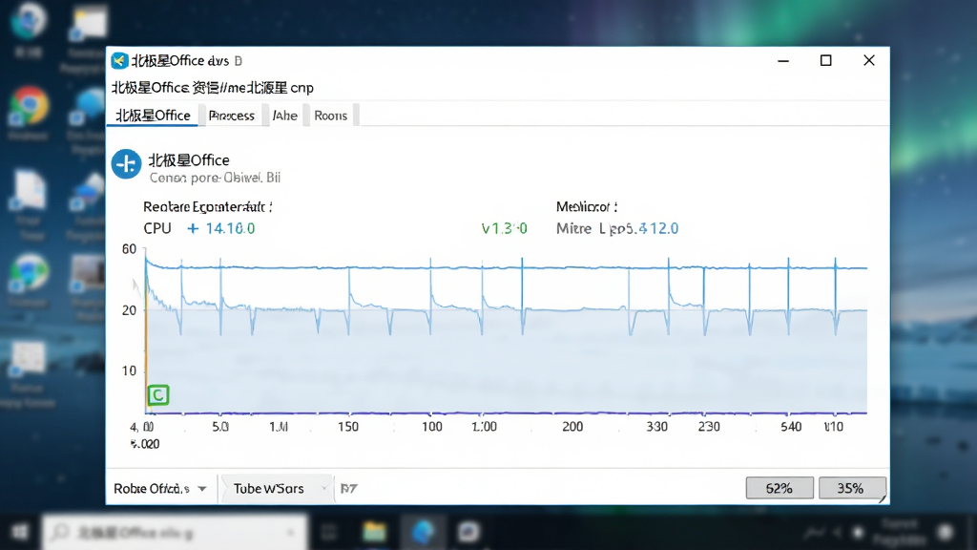Select the 北极星Office tab
This screenshot has height=550, width=977.
[153, 116]
